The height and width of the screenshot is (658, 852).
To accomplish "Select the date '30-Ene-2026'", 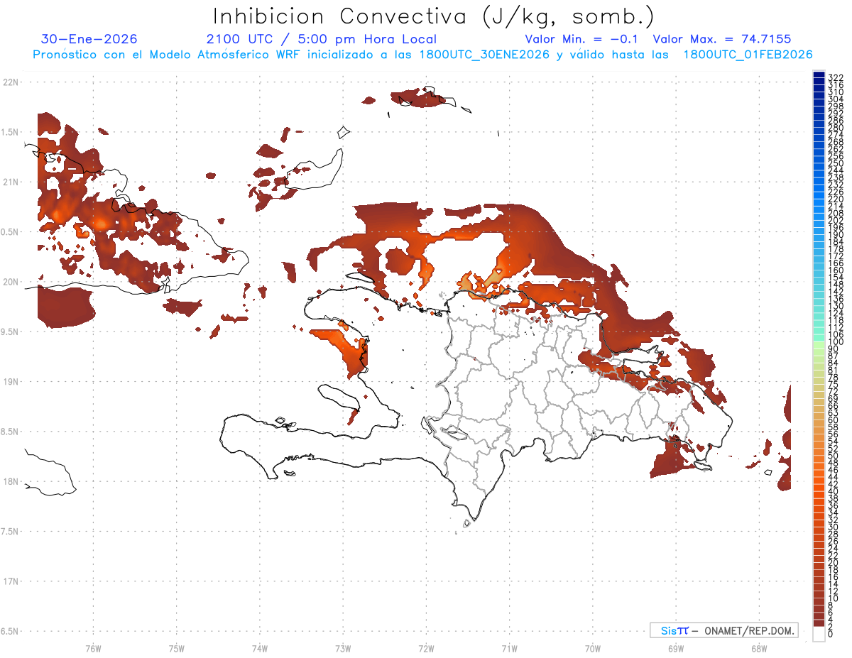I will pyautogui.click(x=89, y=39).
